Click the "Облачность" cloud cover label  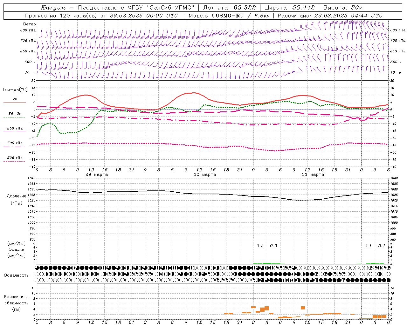(x=16, y=275)
